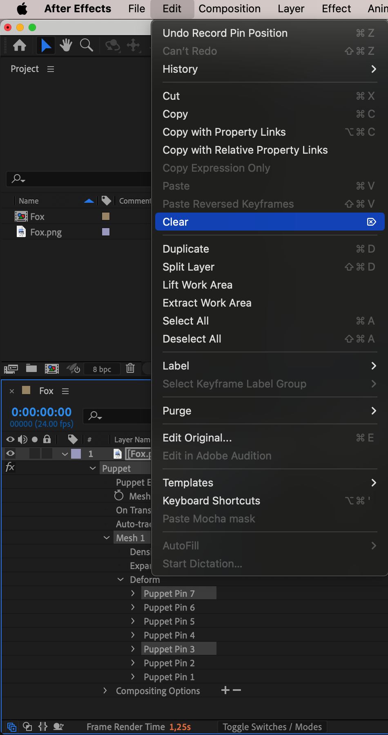
Task: Open the Templates submenu
Action: coord(270,483)
